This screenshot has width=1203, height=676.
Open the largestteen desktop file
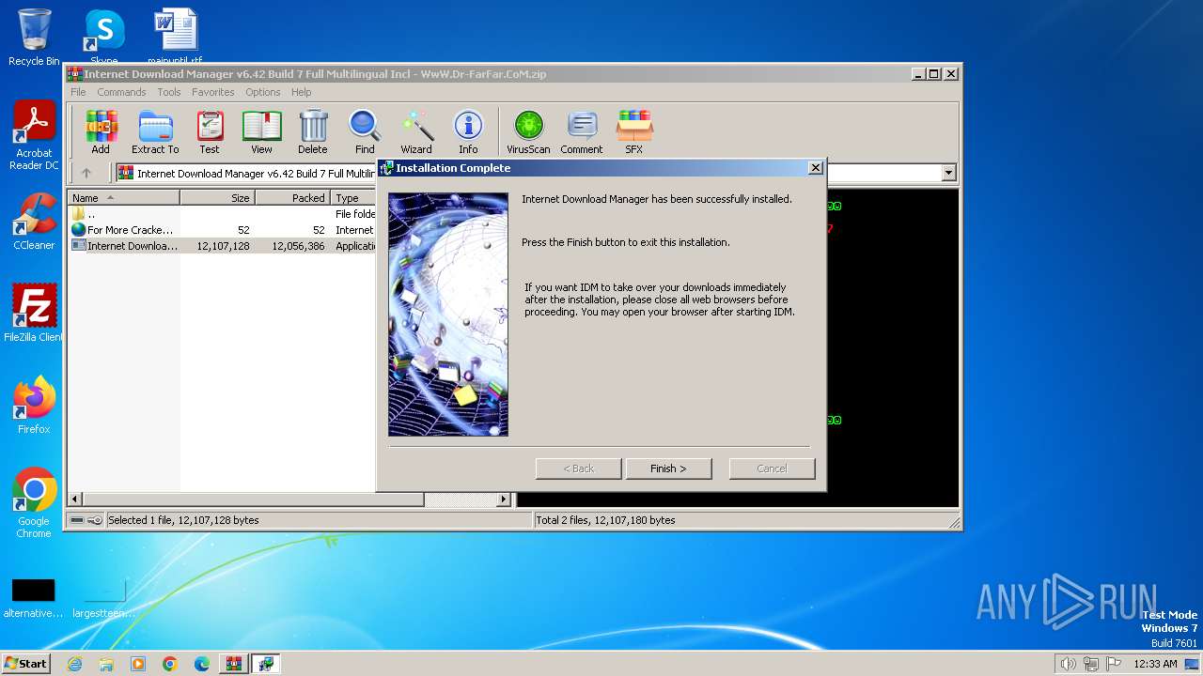coord(103,597)
